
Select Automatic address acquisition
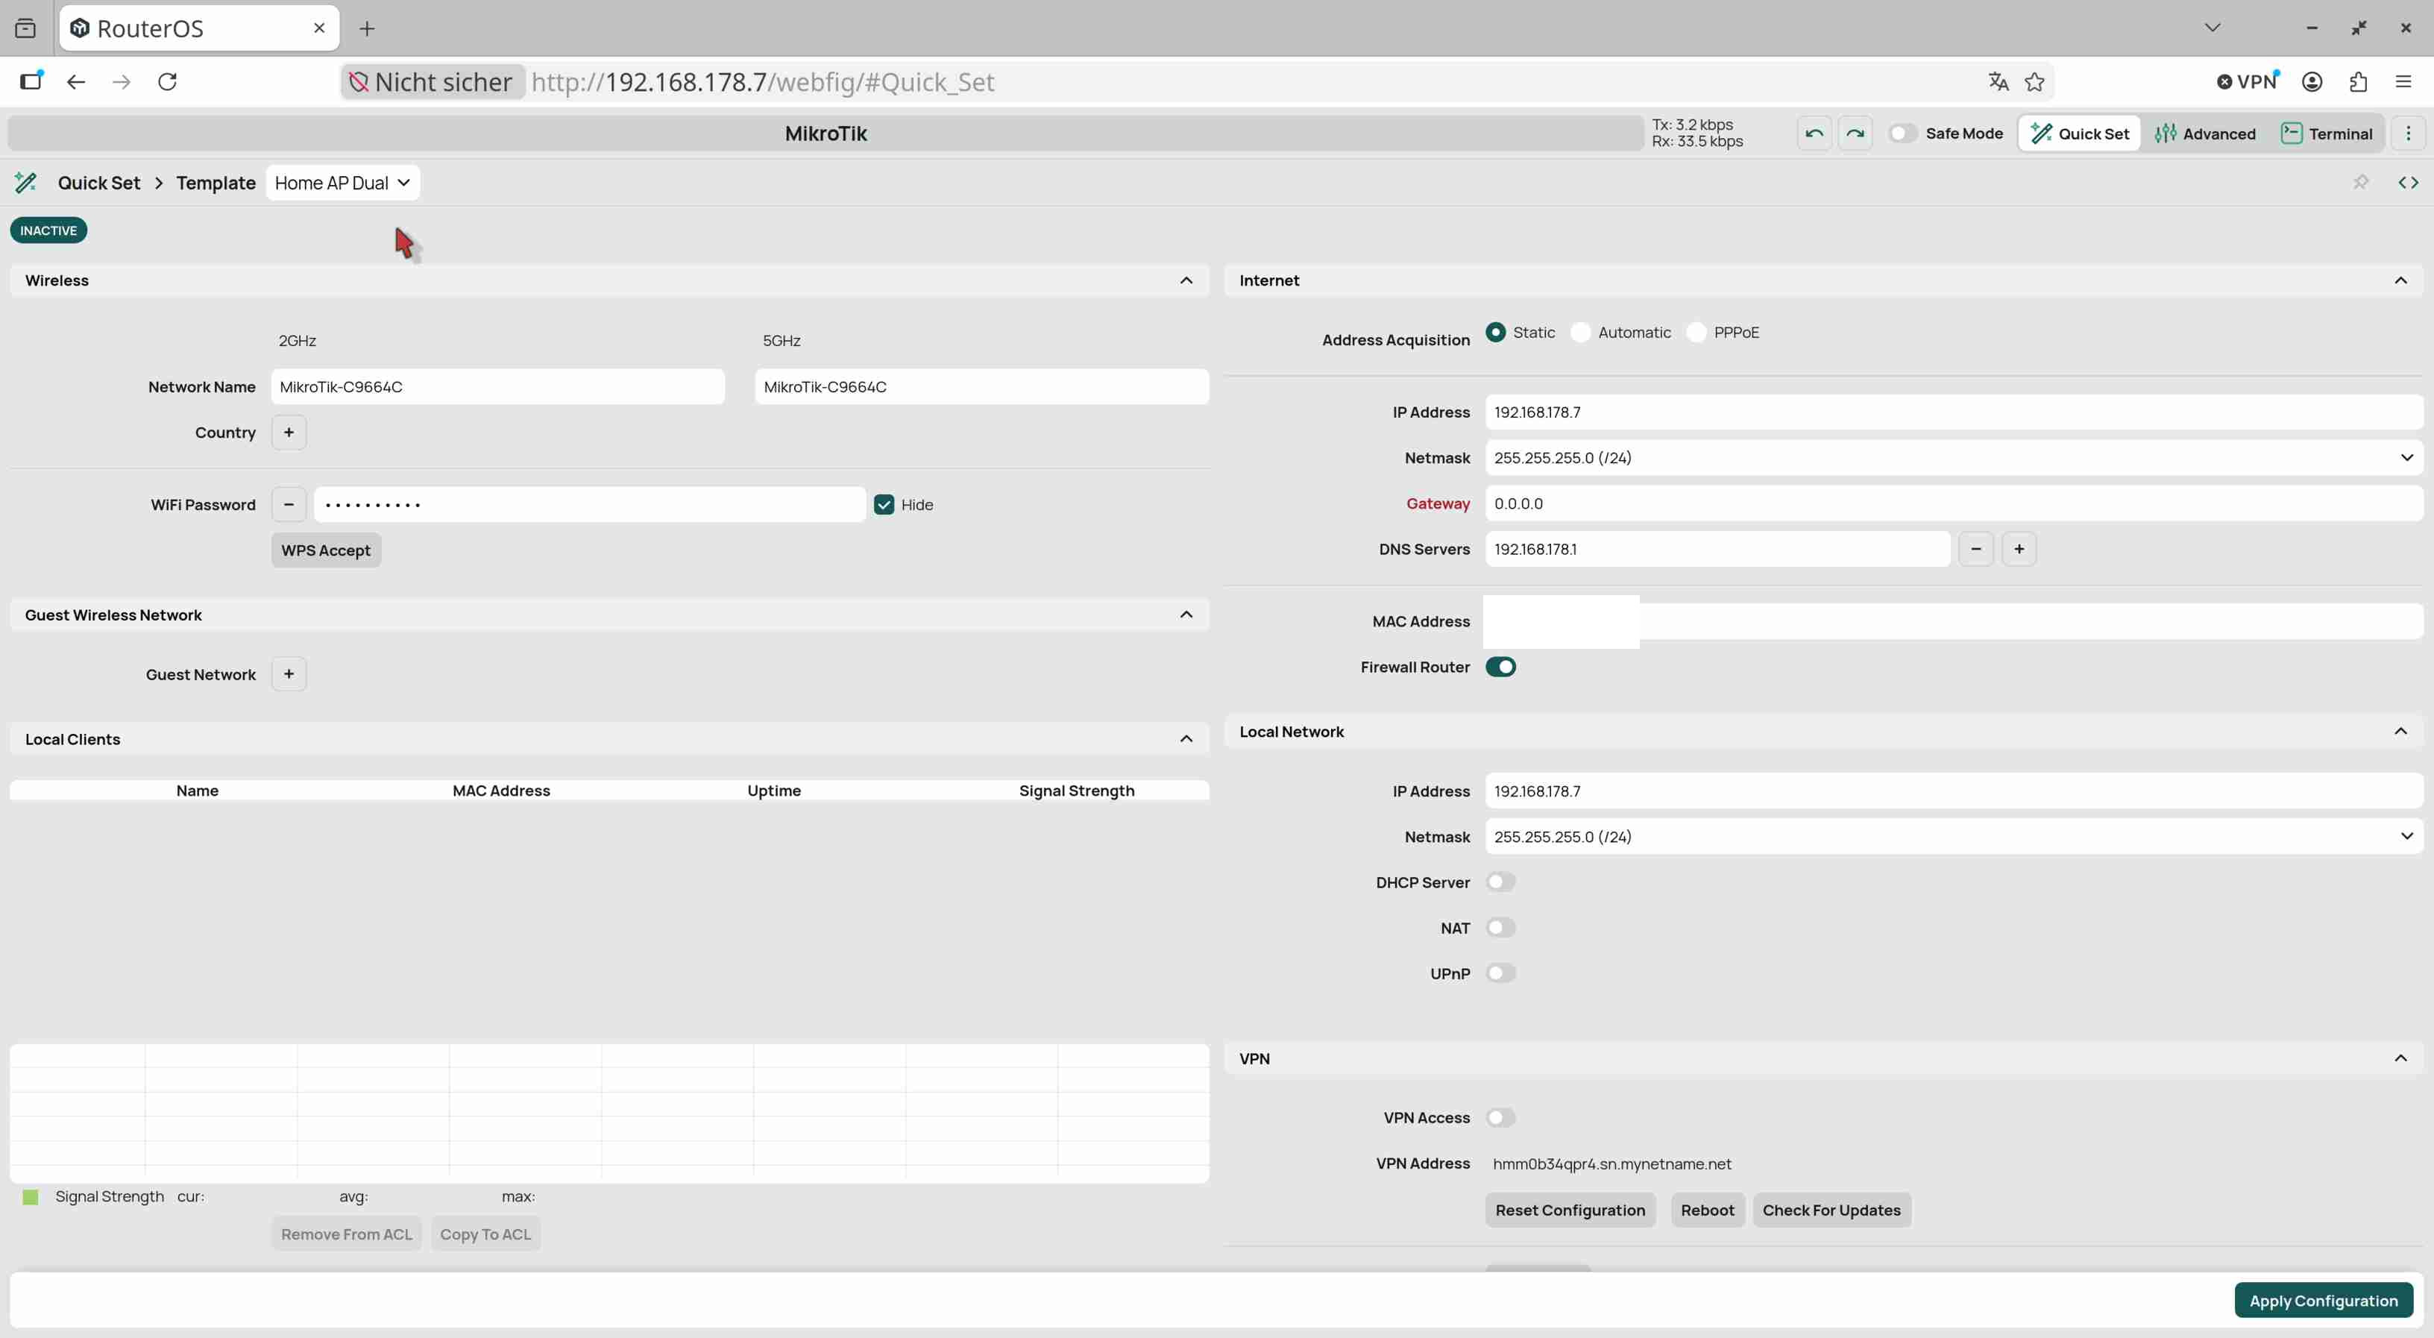[1580, 332]
